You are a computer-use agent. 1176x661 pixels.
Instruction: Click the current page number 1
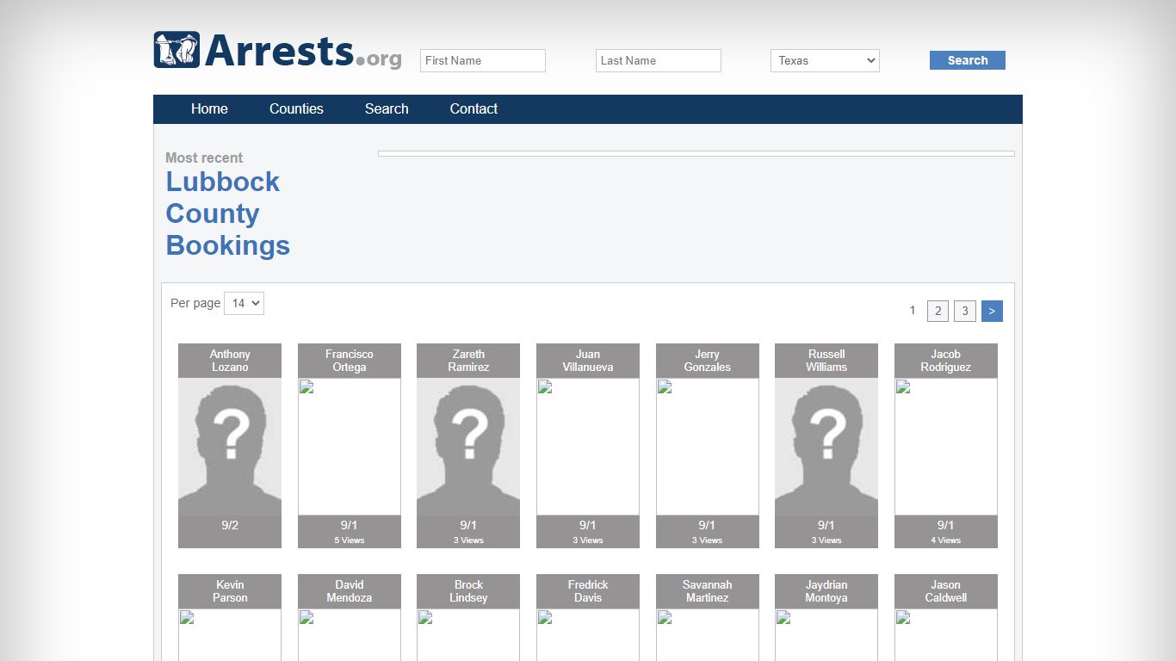[913, 310]
